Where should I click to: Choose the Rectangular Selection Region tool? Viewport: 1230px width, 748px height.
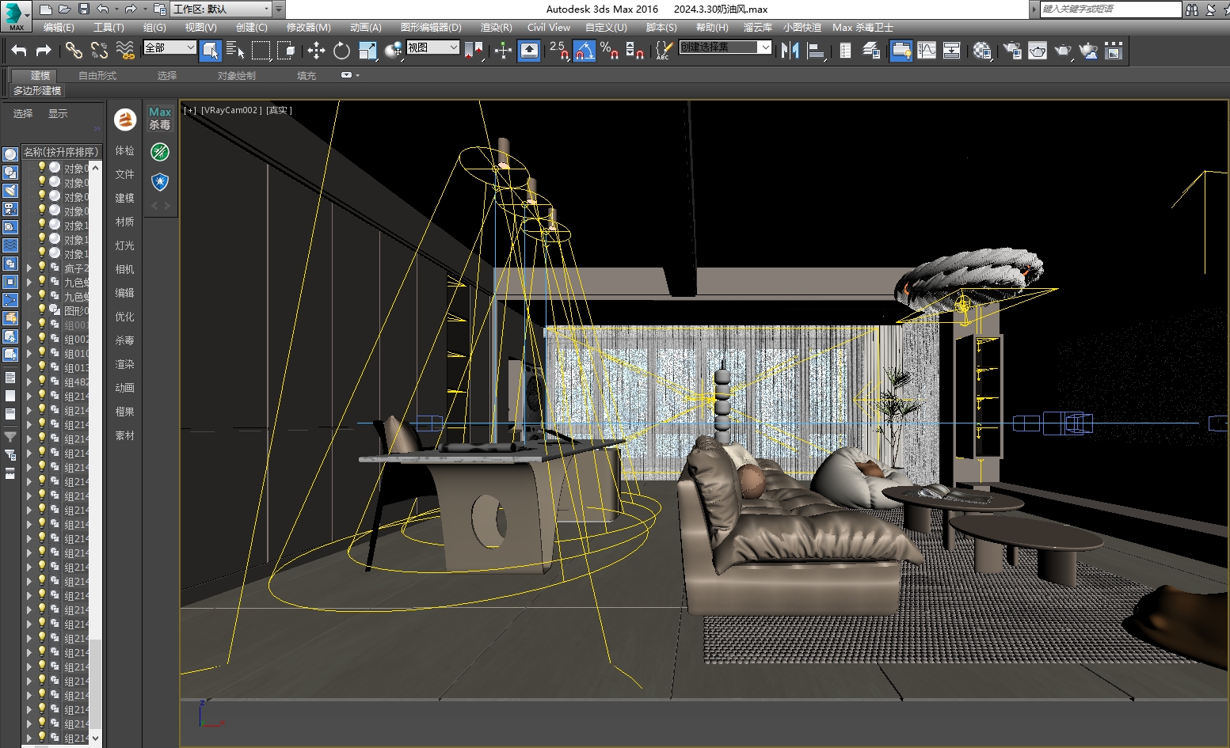pyautogui.click(x=261, y=51)
